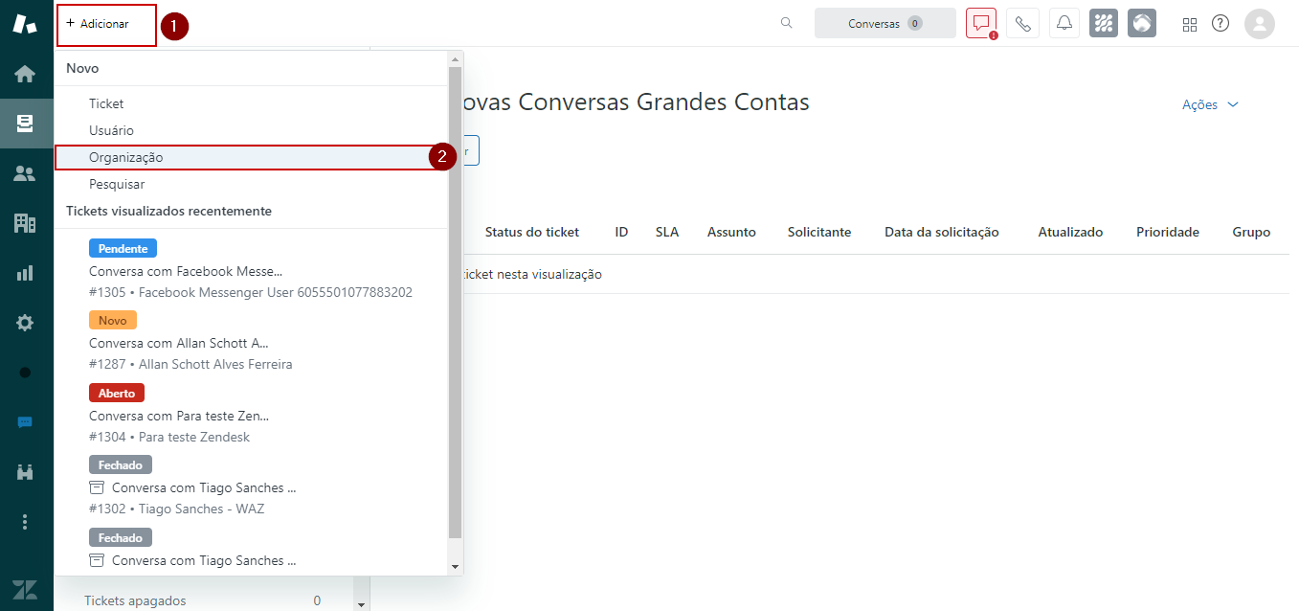This screenshot has height=611, width=1299.
Task: Open the Reporting bar chart icon
Action: [25, 273]
